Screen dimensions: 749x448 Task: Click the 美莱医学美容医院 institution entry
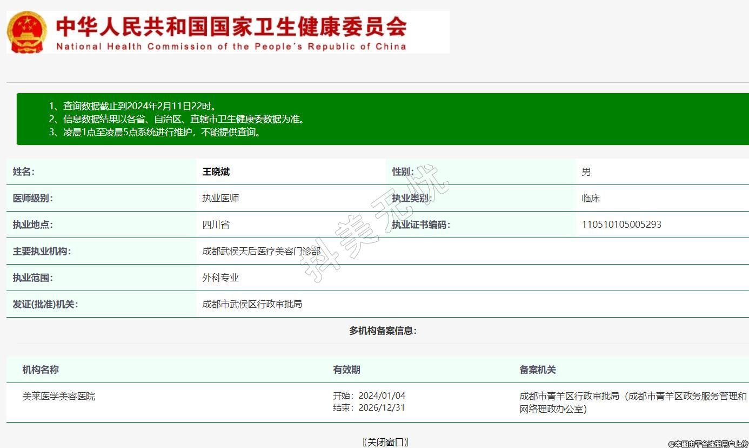(x=58, y=397)
